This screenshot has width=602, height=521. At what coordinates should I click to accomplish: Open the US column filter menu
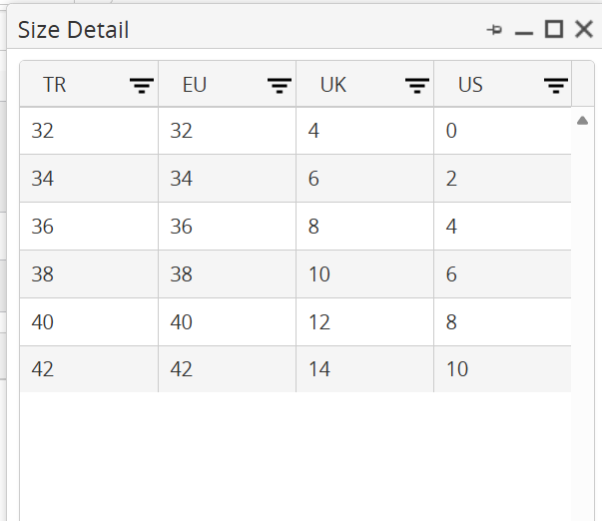(556, 86)
